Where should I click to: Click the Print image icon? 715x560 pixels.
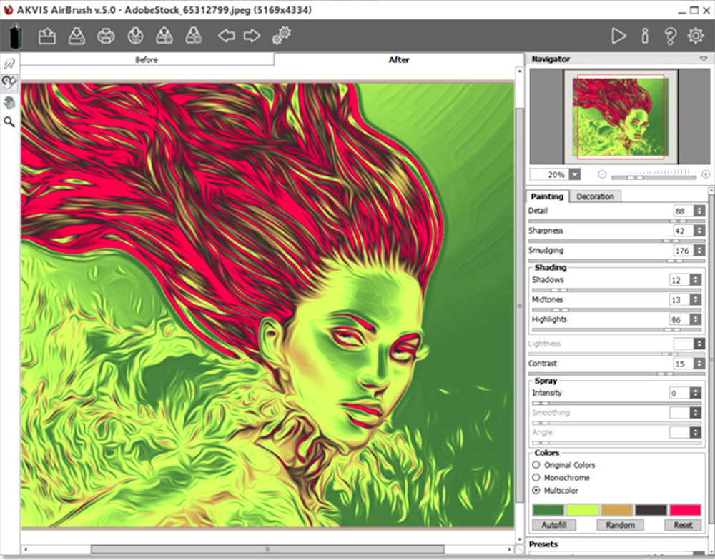pyautogui.click(x=106, y=36)
